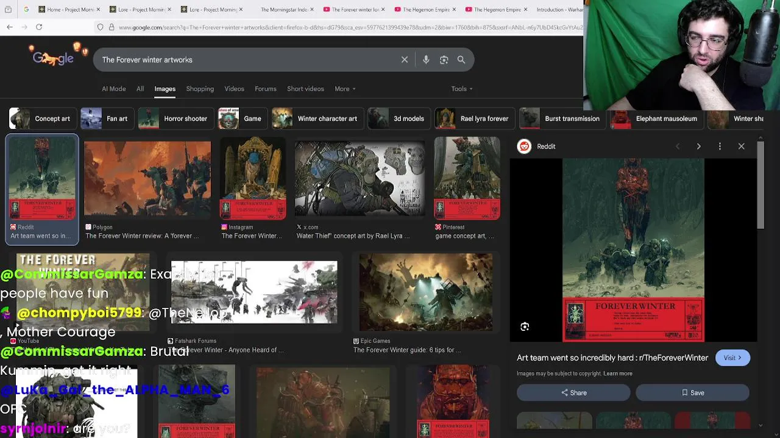This screenshot has height=438, width=780.
Task: Click the browser forward arrow
Action: click(24, 27)
